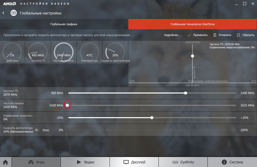Viewport: 257px width, 167px height.
Task: Click the Частота ГП: 1070.00 MHz graph readout
Action: point(225,44)
